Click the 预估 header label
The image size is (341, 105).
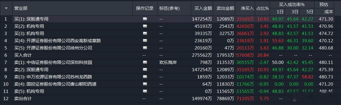click(324, 5)
